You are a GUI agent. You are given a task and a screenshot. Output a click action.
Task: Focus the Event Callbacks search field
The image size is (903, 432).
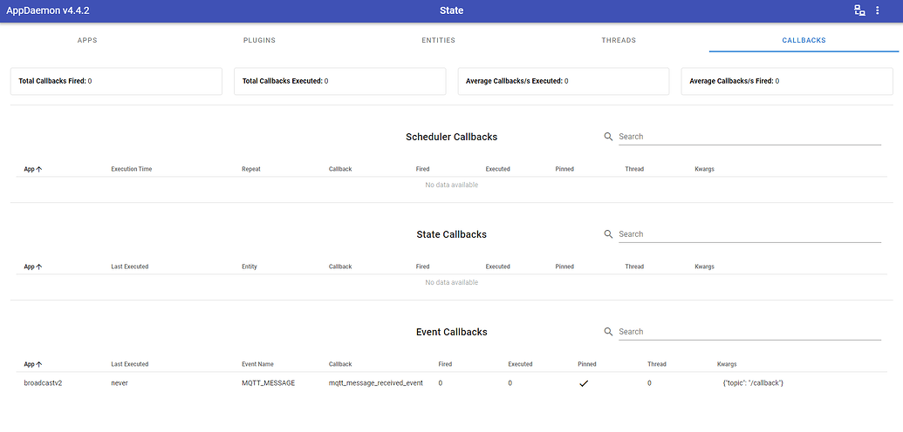(x=749, y=332)
